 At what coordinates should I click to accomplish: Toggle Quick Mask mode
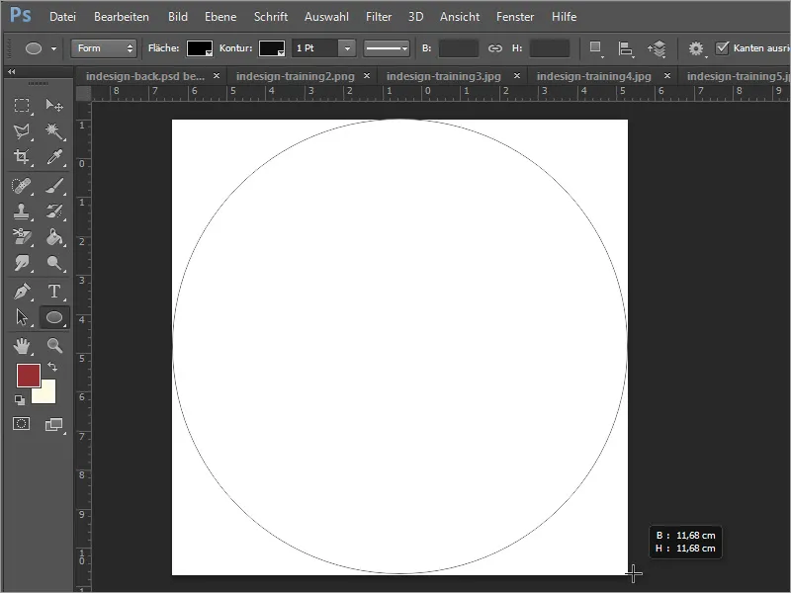coord(21,424)
